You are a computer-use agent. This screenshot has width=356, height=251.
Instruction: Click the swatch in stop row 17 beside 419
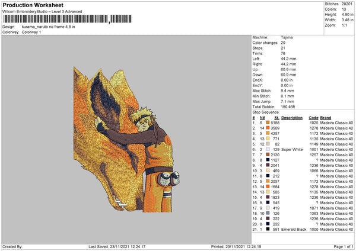click(268, 208)
